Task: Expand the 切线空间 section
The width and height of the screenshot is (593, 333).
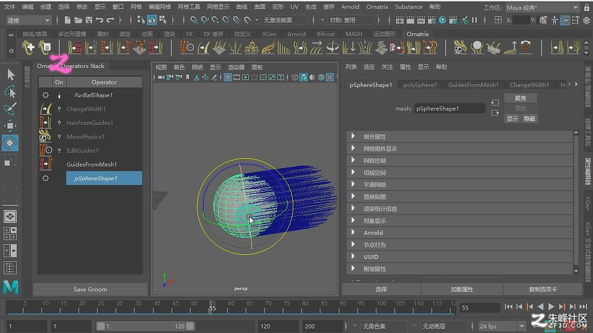Action: [x=460, y=173]
